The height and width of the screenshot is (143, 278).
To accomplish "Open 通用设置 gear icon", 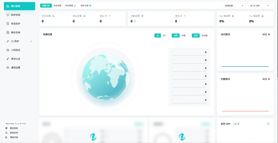I will tap(8, 68).
